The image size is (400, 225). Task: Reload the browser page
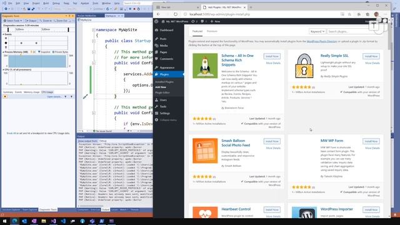pos(176,14)
